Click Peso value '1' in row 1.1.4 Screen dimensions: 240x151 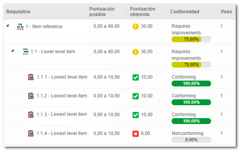coord(221,133)
